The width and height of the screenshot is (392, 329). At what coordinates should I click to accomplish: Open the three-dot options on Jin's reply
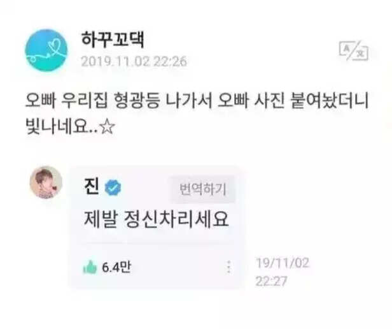pos(228,267)
